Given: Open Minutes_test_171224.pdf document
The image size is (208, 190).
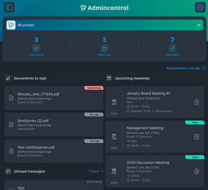Looking at the screenshot, I should click(54, 98).
